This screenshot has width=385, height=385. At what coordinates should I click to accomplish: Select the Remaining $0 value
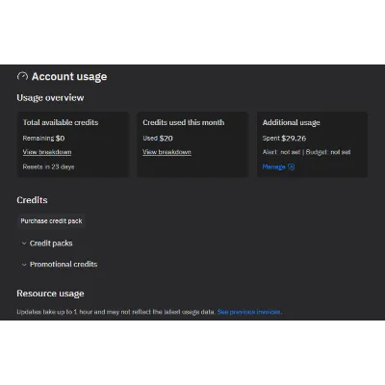pos(43,139)
